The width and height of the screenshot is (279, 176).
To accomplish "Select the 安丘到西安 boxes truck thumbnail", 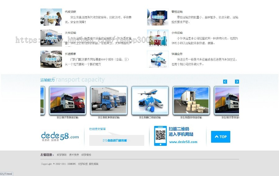I will pyautogui.click(x=191, y=100).
